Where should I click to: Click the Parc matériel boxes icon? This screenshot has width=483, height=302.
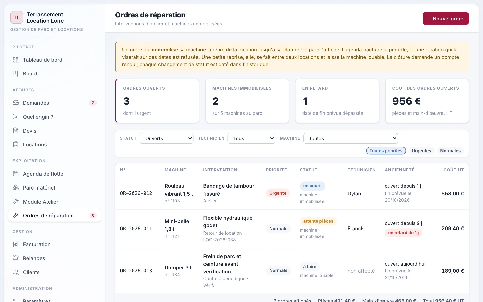pos(16,187)
